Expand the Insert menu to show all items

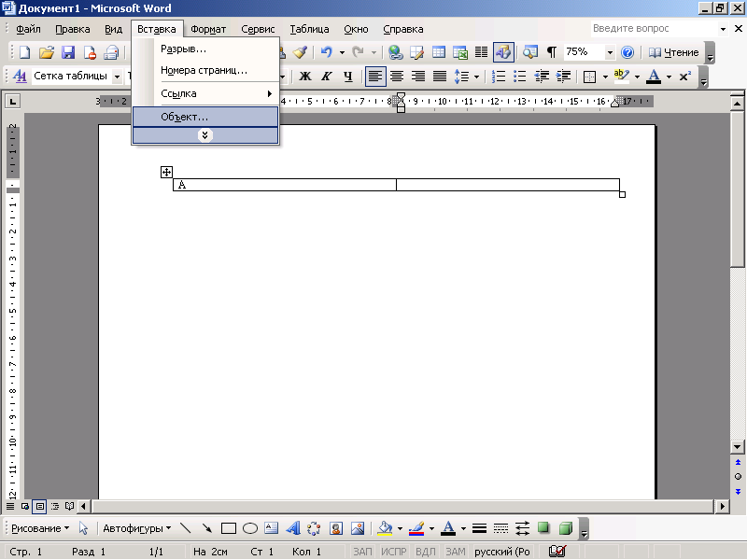[205, 135]
